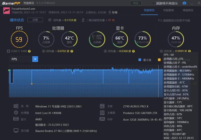Click the ForzaHorizon5.exe title text

click(23, 9)
